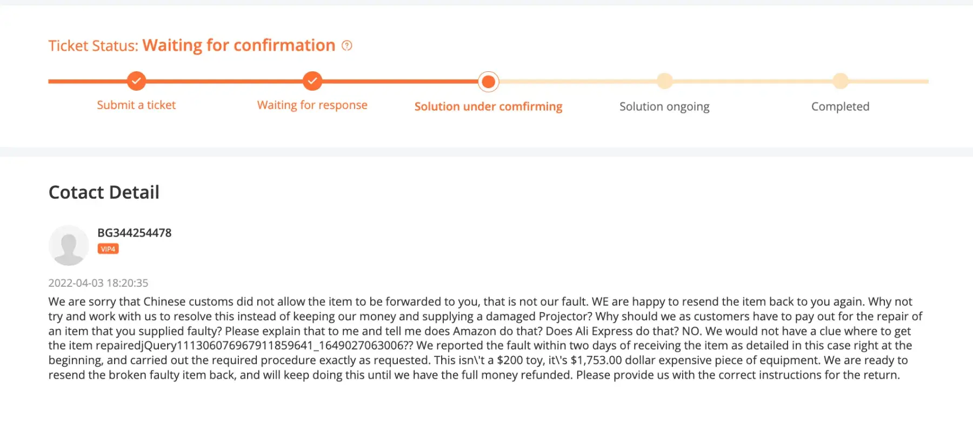Click the Completed step dot
Image resolution: width=973 pixels, height=437 pixels.
(x=840, y=81)
